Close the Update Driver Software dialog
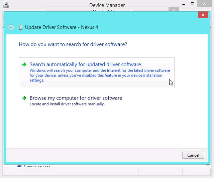This screenshot has height=178, width=214. [203, 15]
